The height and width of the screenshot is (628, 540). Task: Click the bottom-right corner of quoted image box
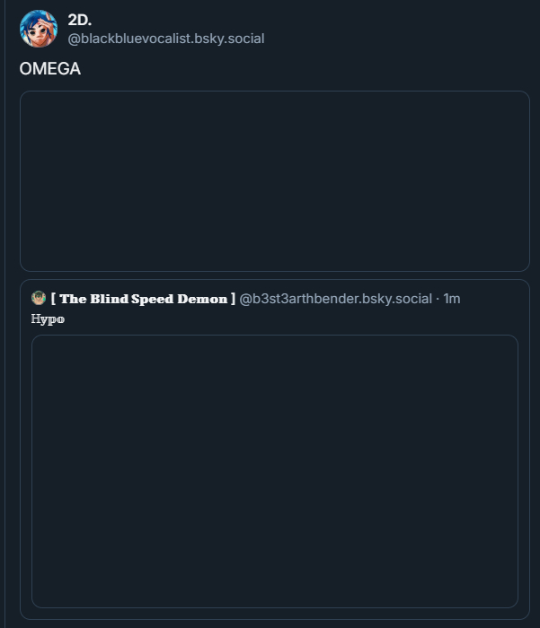click(514, 604)
